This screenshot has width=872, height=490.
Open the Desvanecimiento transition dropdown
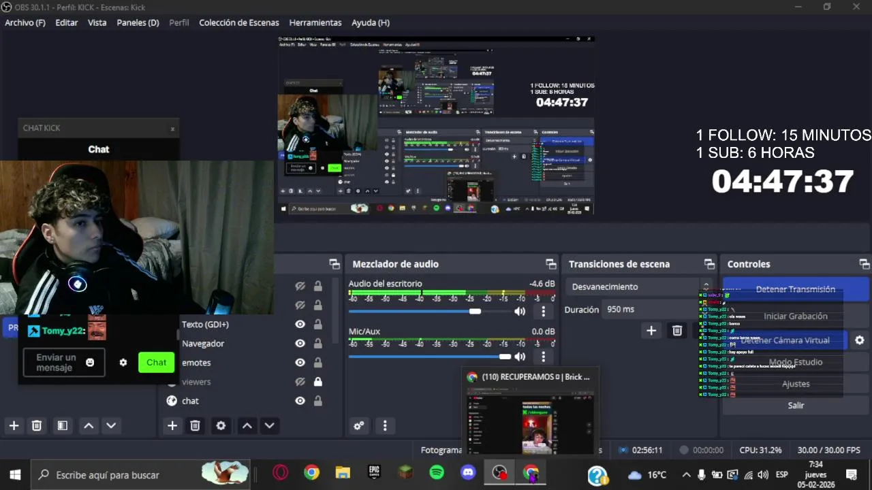pyautogui.click(x=640, y=287)
